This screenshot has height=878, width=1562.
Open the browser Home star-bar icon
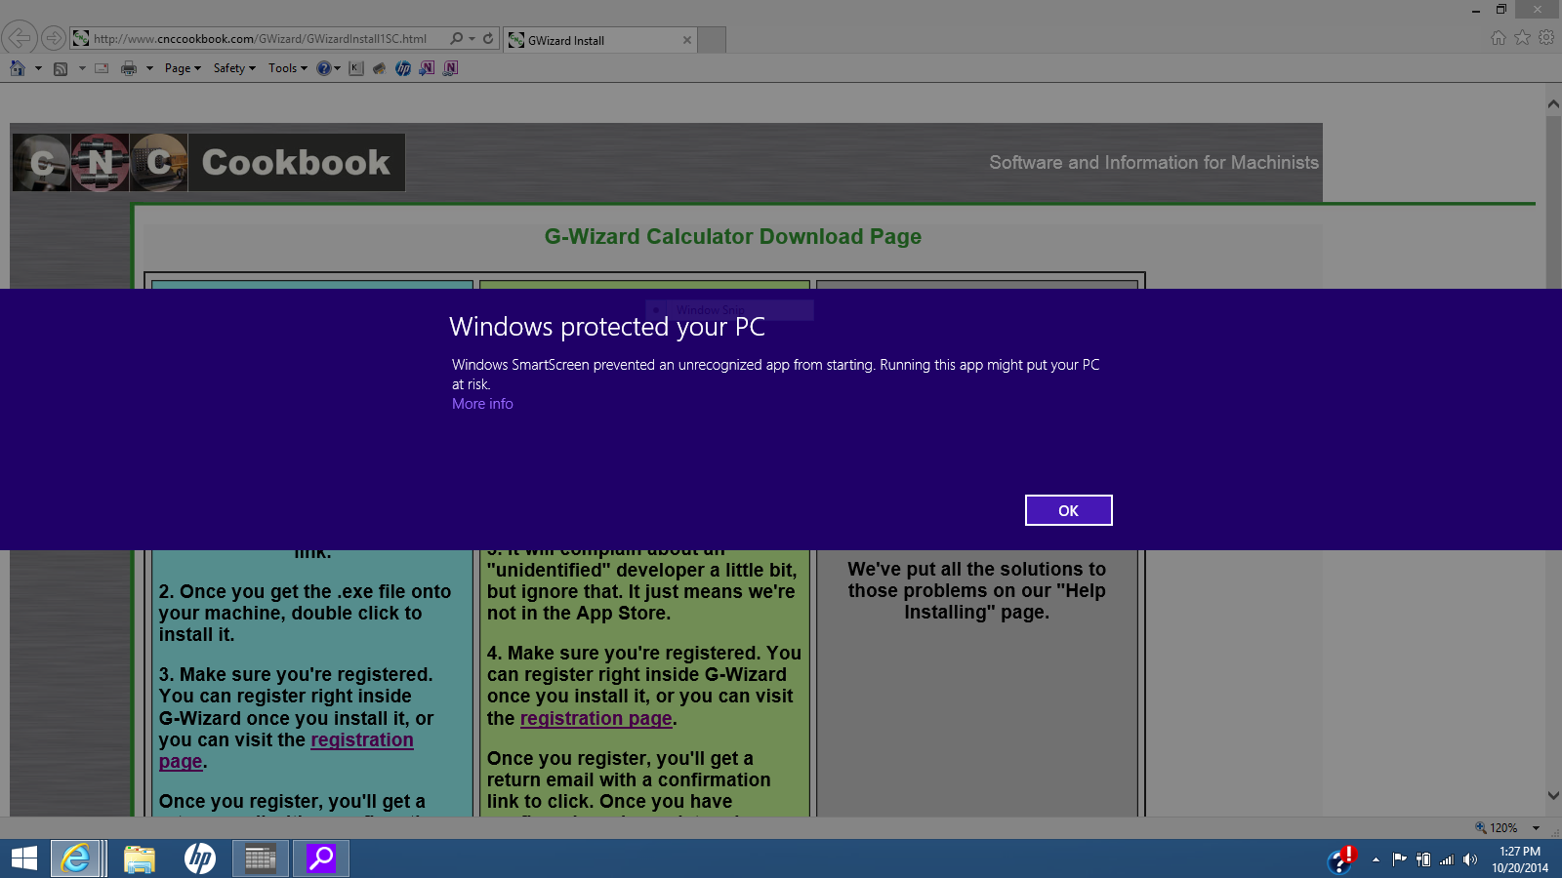(1499, 38)
